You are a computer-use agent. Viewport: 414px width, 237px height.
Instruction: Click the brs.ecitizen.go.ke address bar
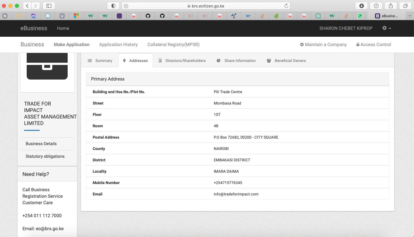coord(206,6)
